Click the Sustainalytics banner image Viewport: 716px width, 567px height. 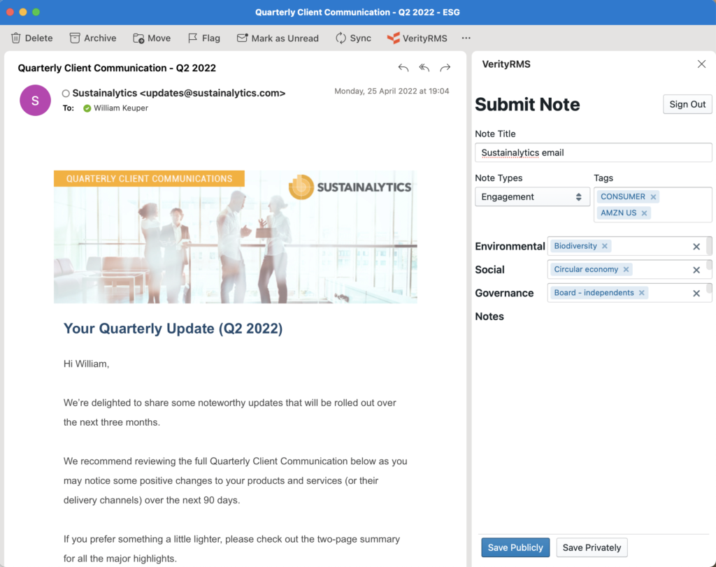pyautogui.click(x=235, y=237)
